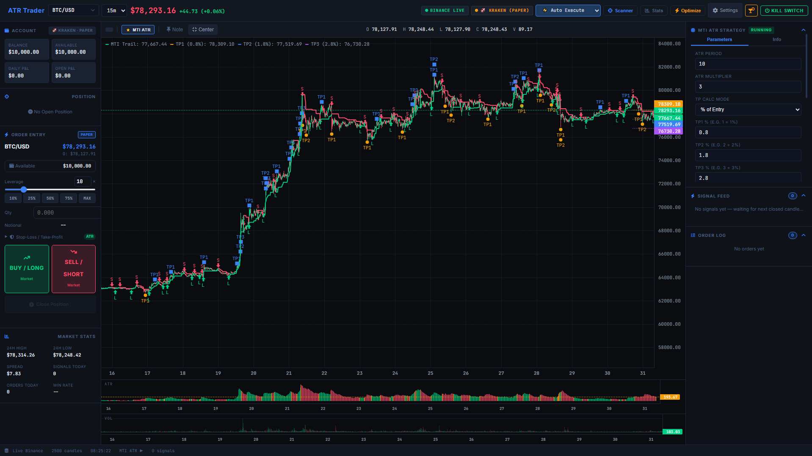Viewport: 812px width, 456px height.
Task: Open the Optimize tool
Action: [x=688, y=11]
